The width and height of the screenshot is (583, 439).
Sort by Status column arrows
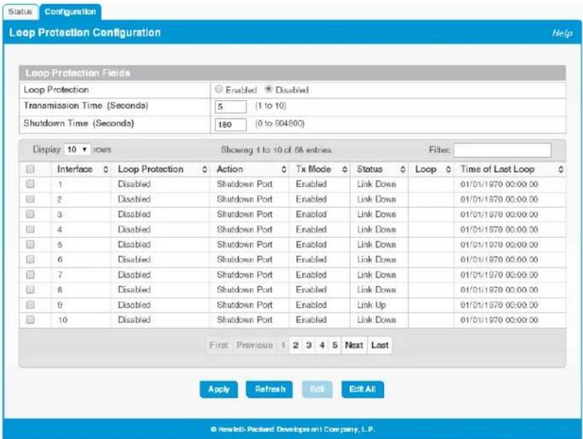coord(403,170)
